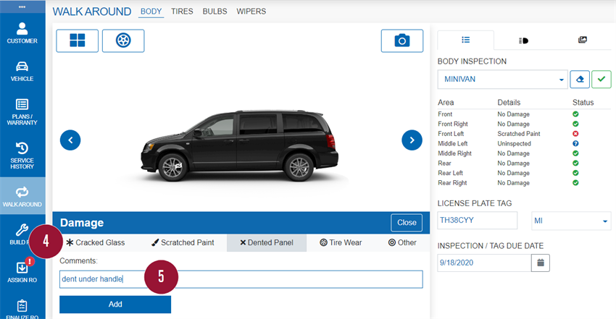
Task: Show previous vehicle angle
Action: pos(70,140)
